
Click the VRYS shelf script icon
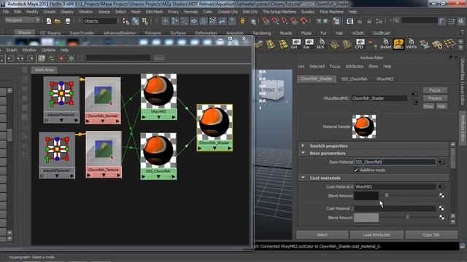pyautogui.click(x=412, y=44)
